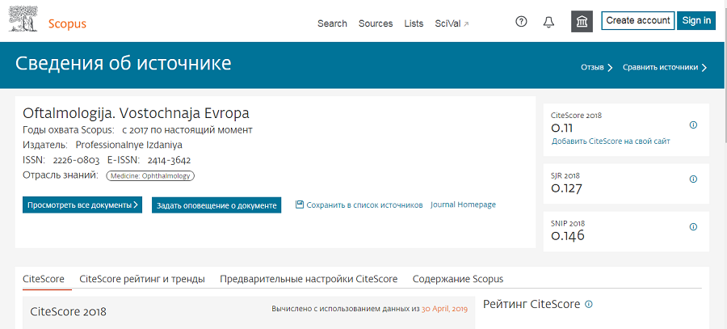Click the Create account button
Viewport: 727px width, 329px height.
pyautogui.click(x=638, y=20)
